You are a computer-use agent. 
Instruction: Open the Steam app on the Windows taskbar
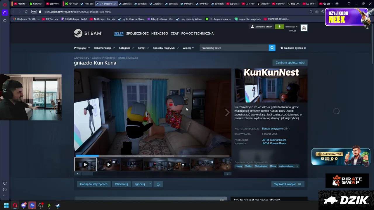(x=58, y=205)
